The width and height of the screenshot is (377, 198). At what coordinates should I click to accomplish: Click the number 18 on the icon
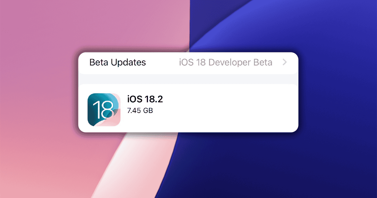(x=103, y=109)
